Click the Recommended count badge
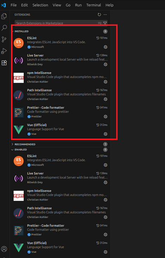The image size is (165, 258). coord(105,144)
